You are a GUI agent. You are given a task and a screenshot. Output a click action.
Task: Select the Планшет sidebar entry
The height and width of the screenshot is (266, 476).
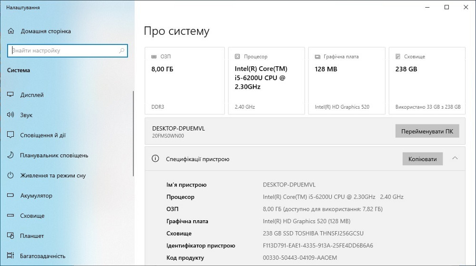point(32,236)
